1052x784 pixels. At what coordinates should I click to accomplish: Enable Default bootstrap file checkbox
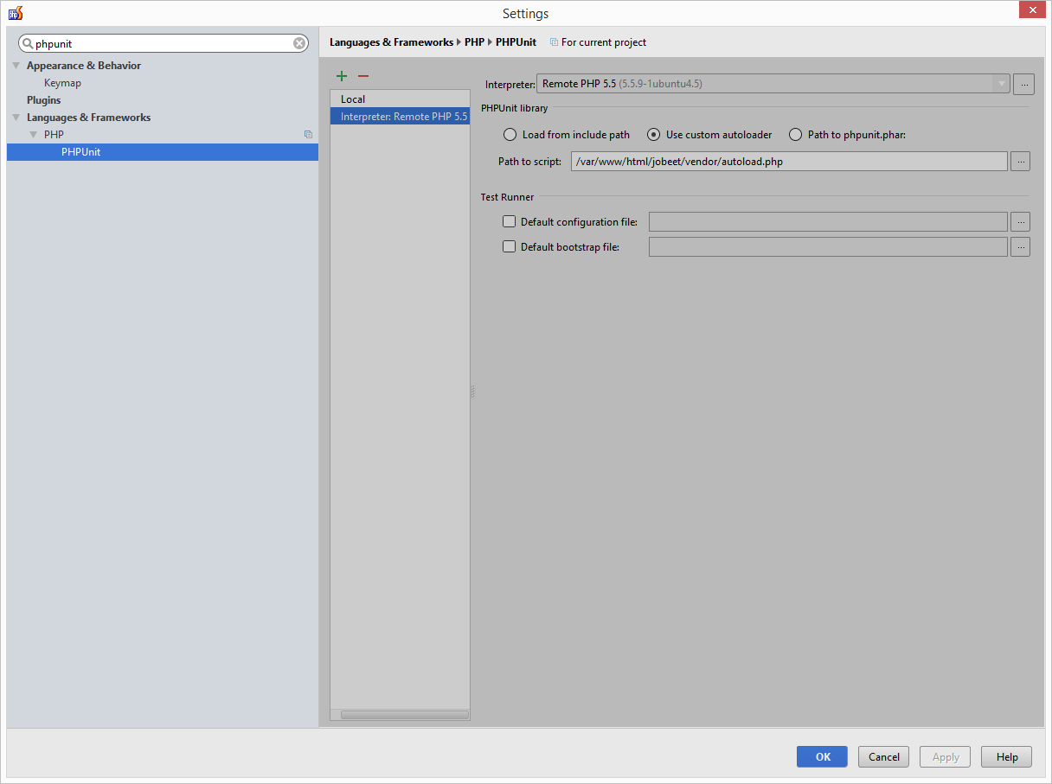509,246
